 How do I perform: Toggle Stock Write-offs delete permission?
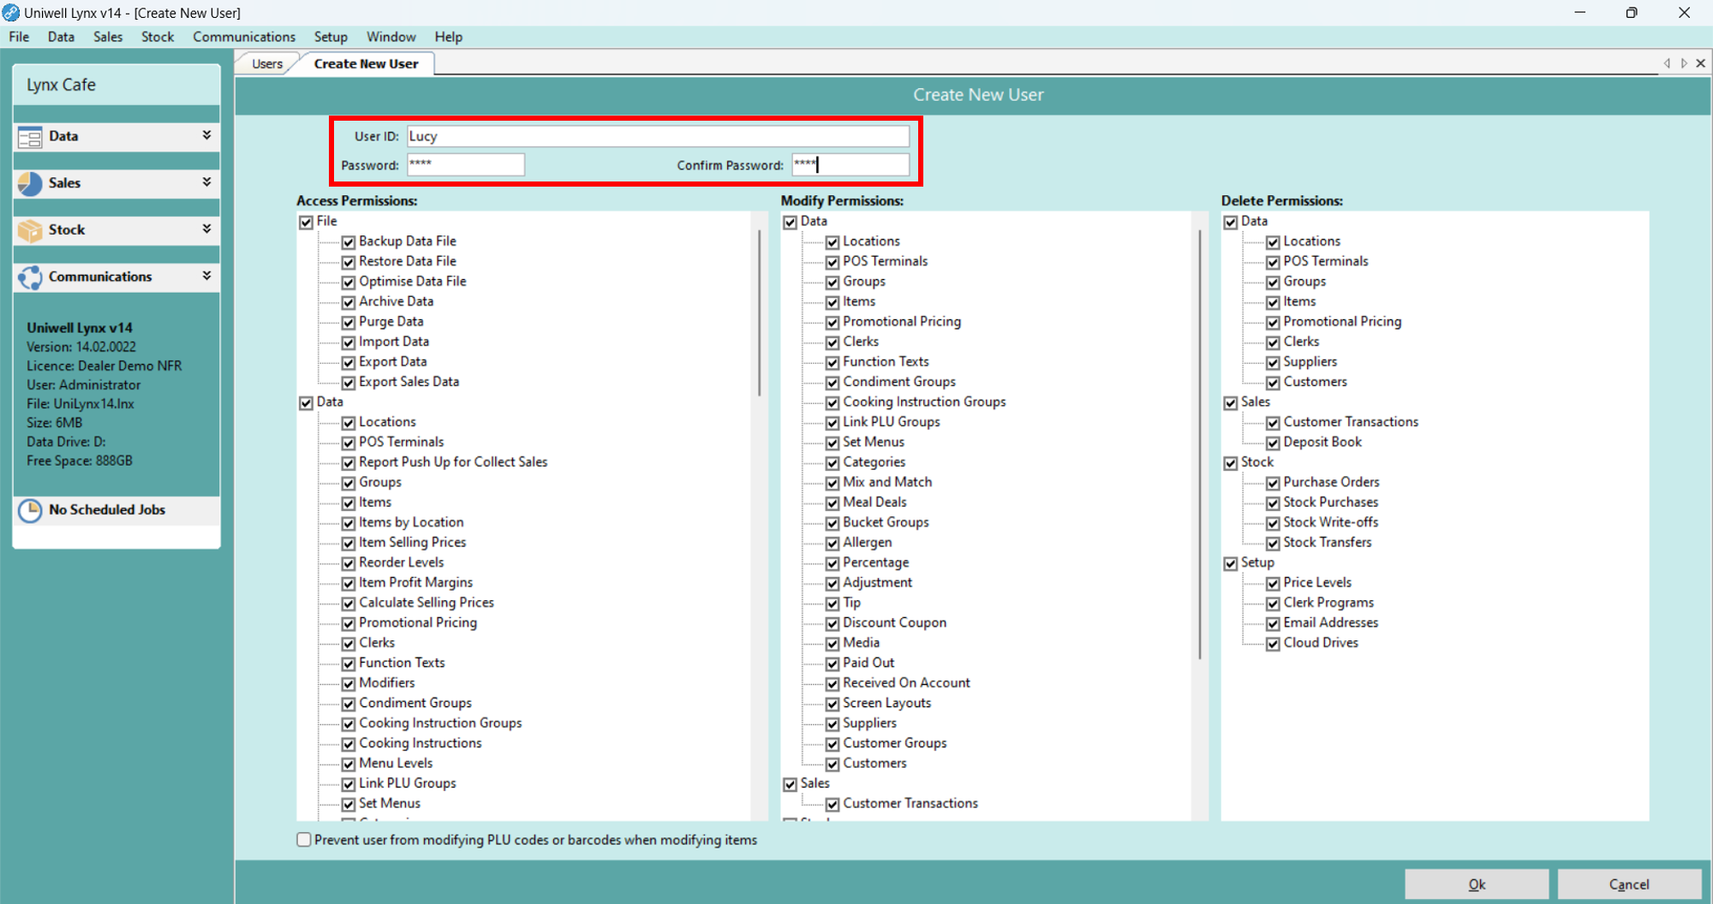(x=1273, y=523)
